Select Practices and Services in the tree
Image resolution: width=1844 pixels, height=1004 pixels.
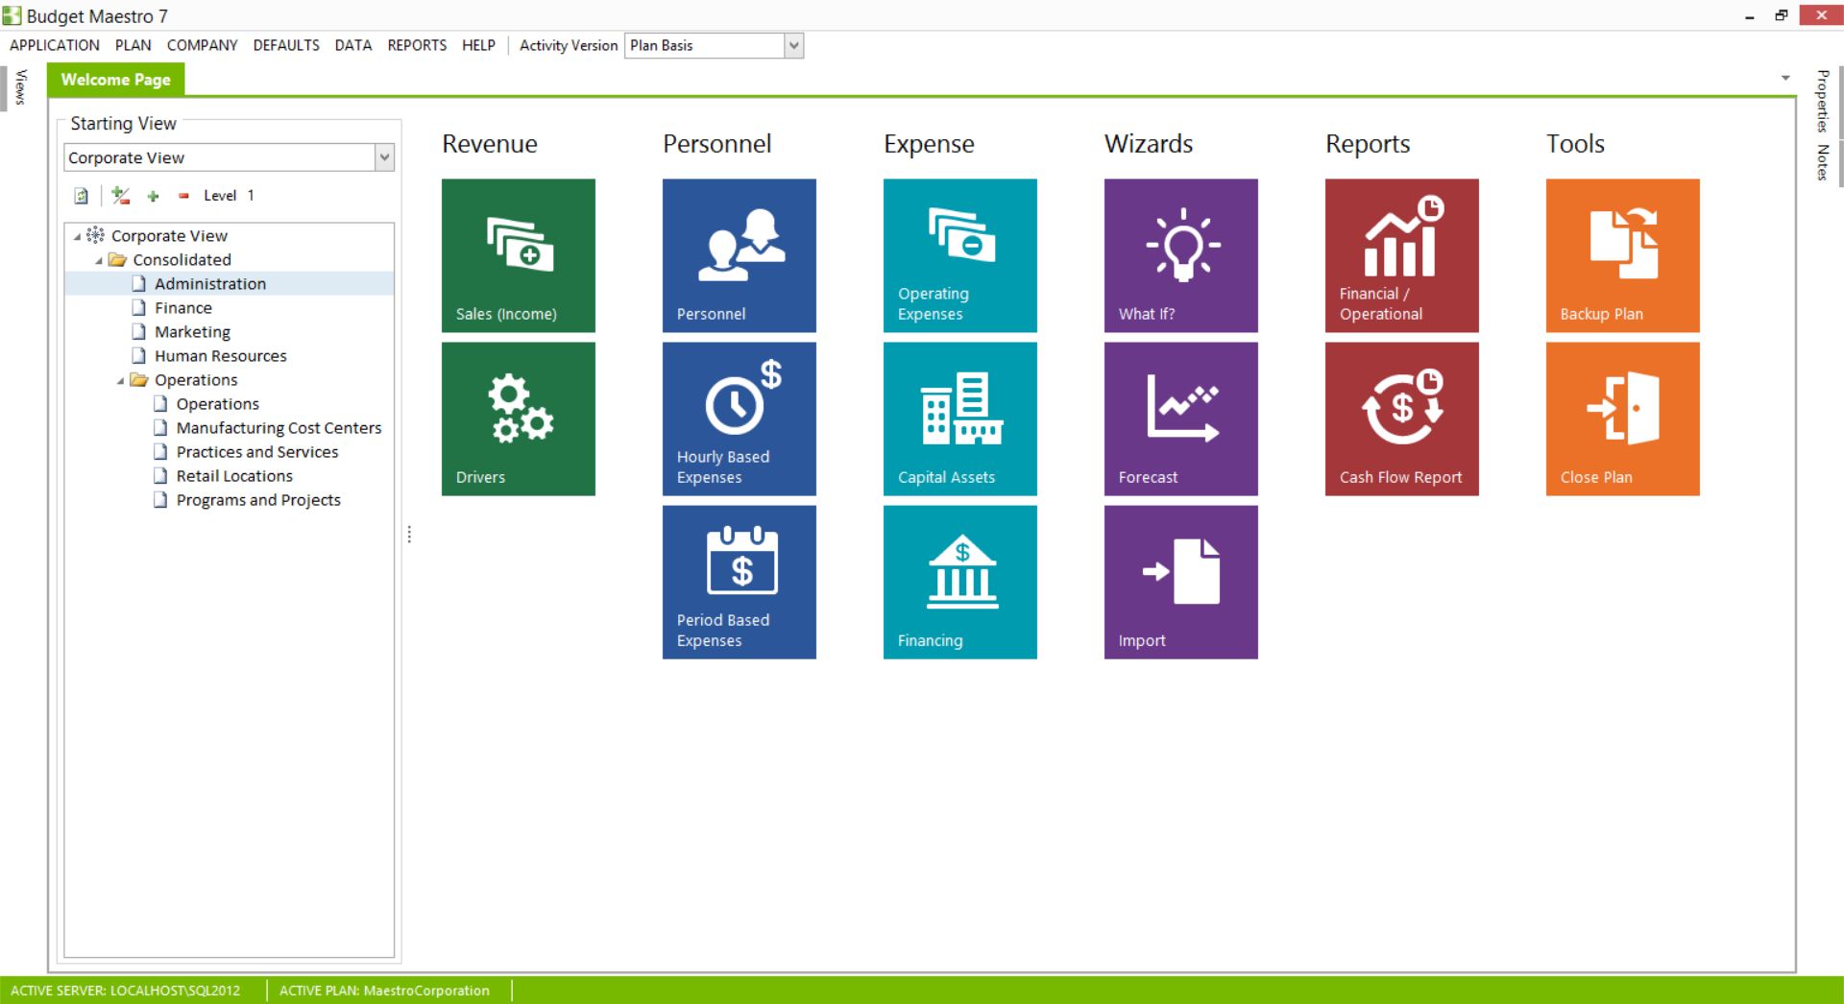pyautogui.click(x=257, y=452)
